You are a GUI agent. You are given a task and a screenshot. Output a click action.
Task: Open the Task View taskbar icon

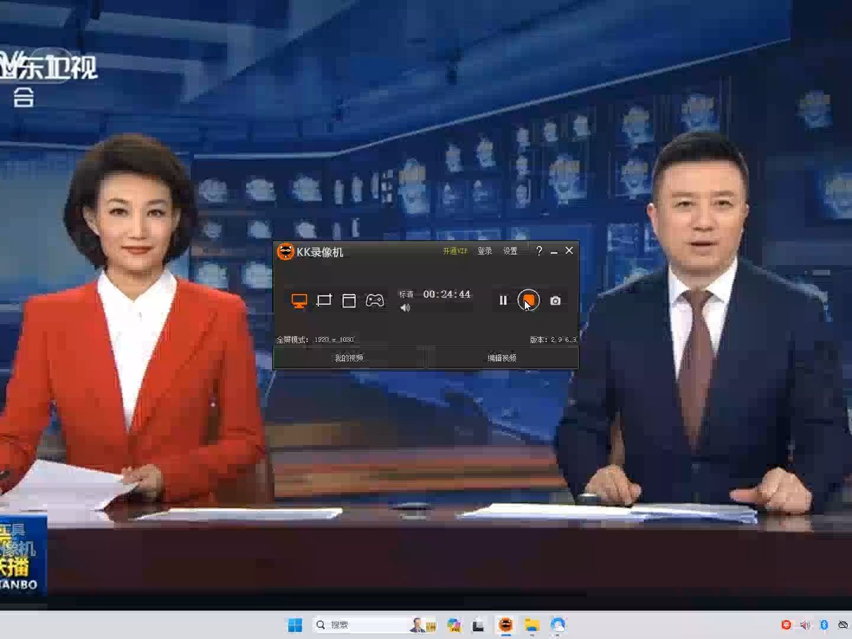click(x=479, y=625)
